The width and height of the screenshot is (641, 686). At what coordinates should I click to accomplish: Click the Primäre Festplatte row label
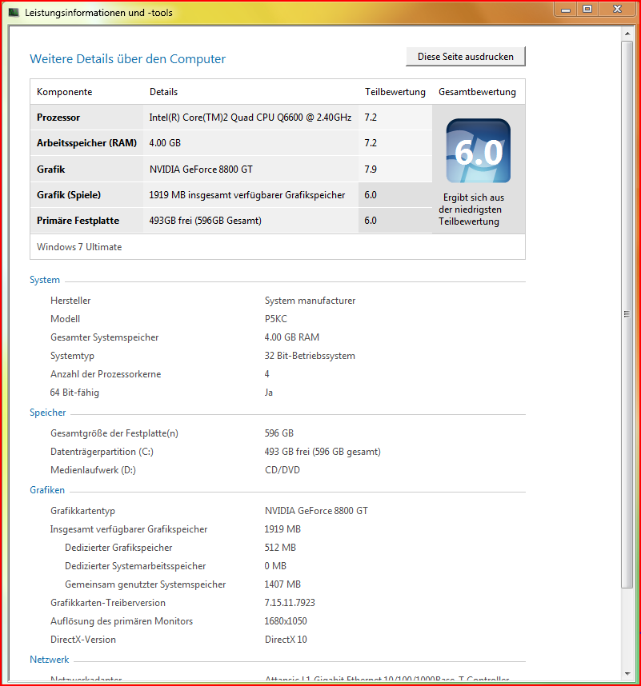click(78, 221)
